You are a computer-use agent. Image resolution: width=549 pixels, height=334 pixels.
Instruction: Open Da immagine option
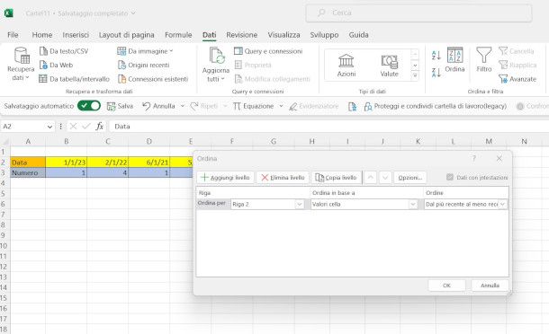145,51
